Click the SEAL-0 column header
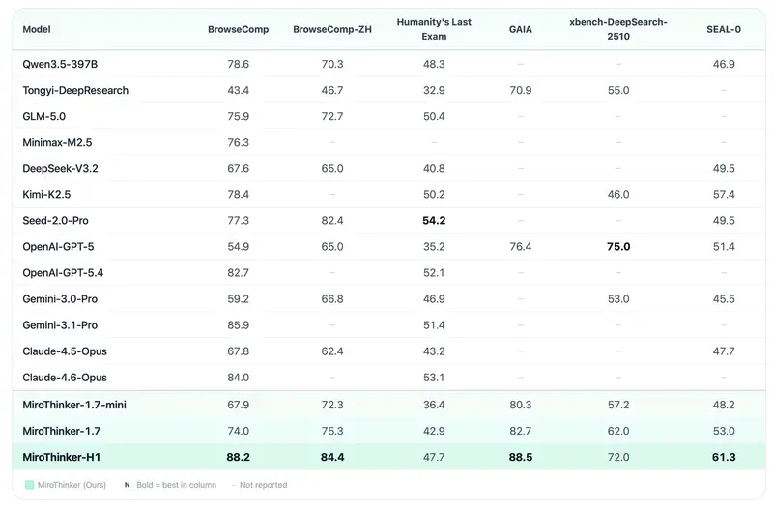This screenshot has width=773, height=505. pyautogui.click(x=723, y=30)
